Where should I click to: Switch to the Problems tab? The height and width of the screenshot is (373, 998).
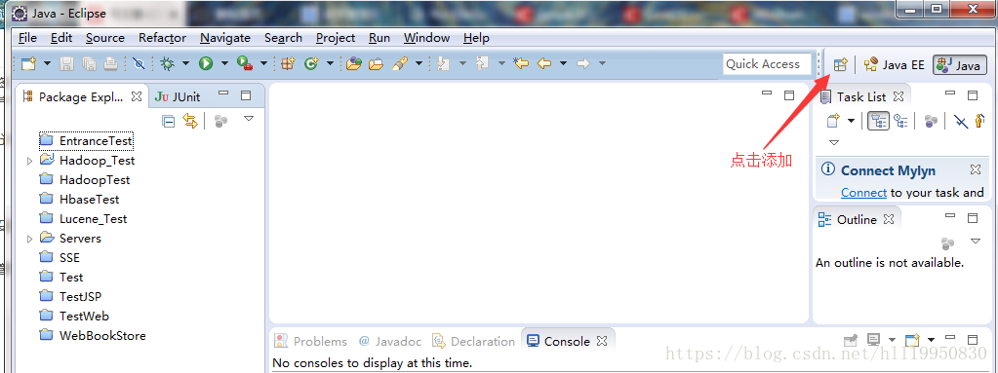click(x=310, y=341)
